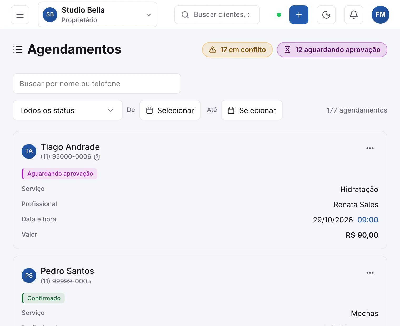Click the TA avatar of Tiago Andrade
Screen dimensions: 400x326
(x=29, y=151)
